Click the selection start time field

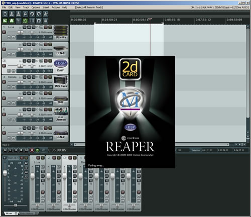click(x=207, y=150)
